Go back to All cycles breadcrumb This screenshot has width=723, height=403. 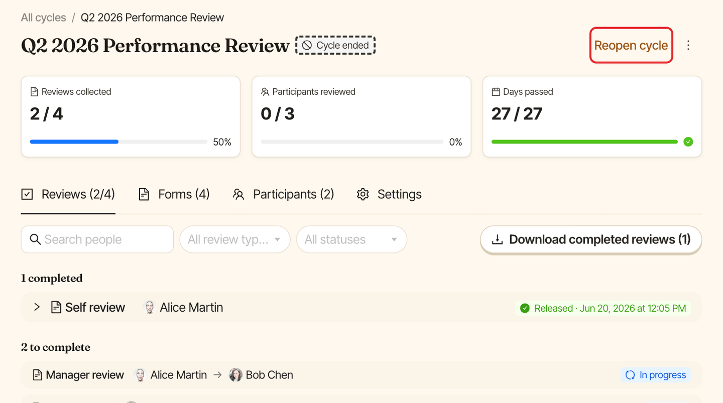pyautogui.click(x=43, y=18)
